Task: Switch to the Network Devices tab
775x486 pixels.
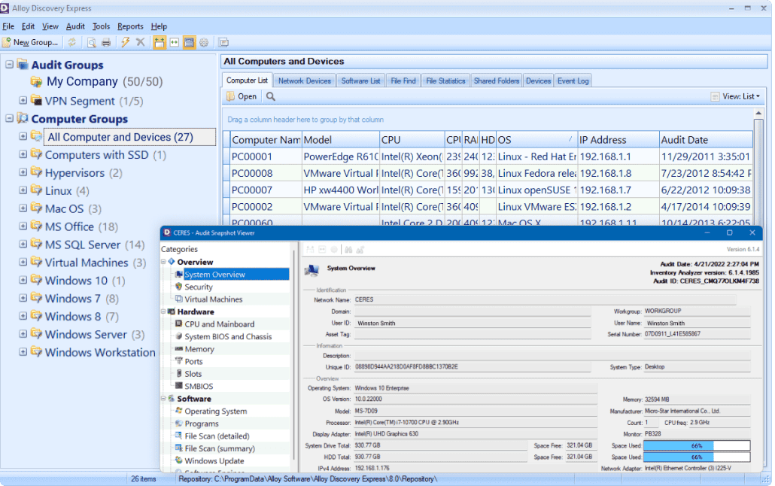Action: tap(305, 79)
